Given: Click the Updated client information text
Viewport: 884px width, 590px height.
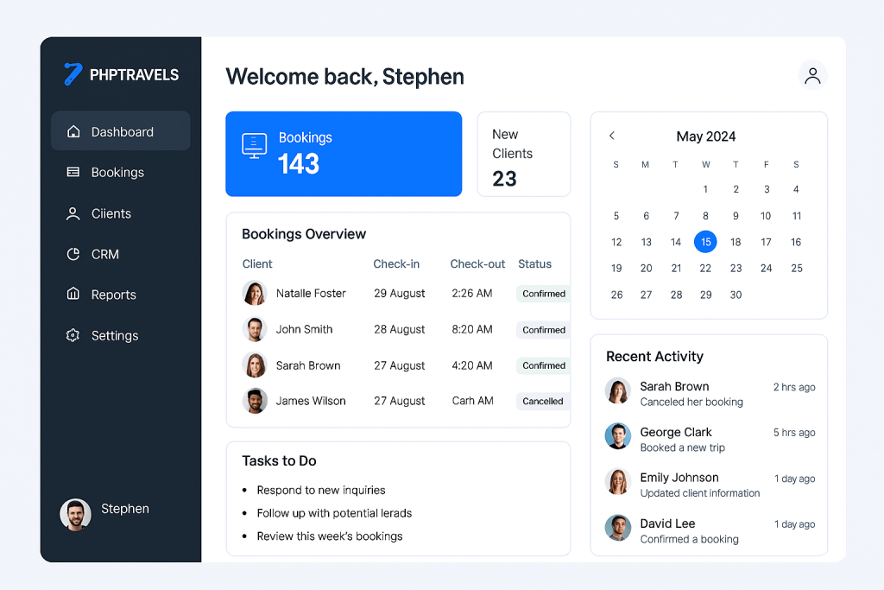Looking at the screenshot, I should click(x=700, y=493).
